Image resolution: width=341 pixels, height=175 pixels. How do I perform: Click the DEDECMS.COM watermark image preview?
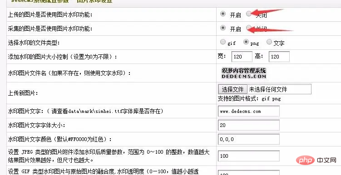[244, 73]
